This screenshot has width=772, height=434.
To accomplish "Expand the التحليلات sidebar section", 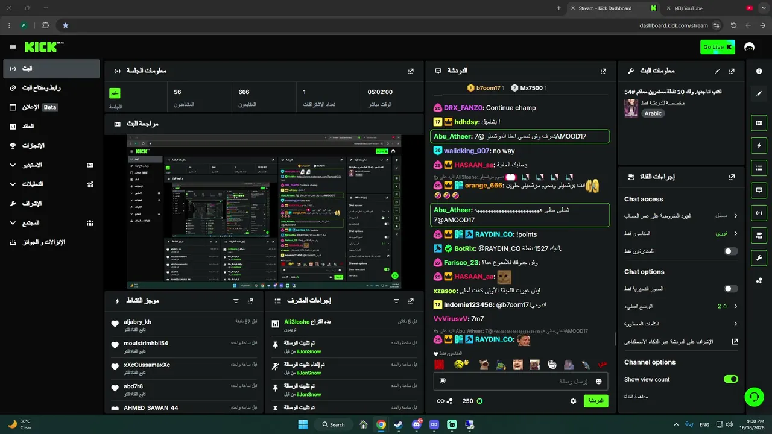I will [51, 184].
